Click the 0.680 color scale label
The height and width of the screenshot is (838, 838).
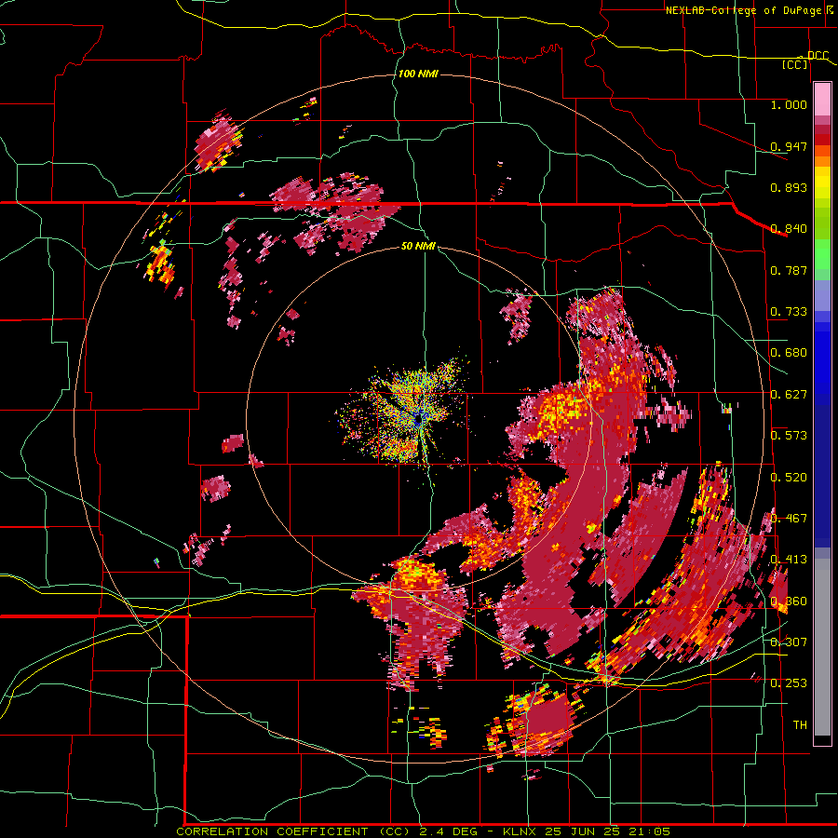789,353
